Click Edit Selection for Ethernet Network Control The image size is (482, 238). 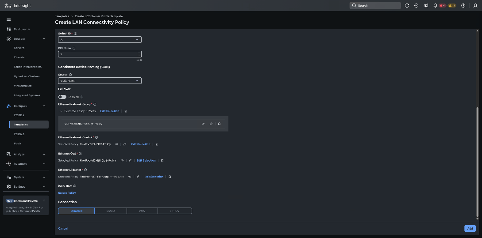click(141, 144)
